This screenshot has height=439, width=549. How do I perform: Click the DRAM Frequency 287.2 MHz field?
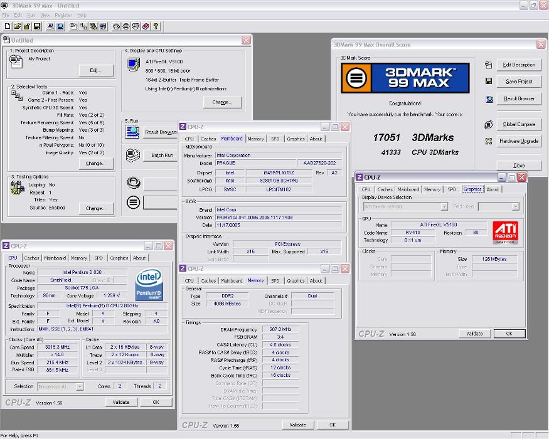pyautogui.click(x=280, y=329)
